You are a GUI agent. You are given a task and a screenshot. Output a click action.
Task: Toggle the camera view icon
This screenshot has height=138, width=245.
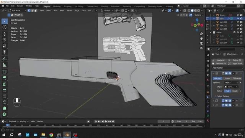[201, 43]
